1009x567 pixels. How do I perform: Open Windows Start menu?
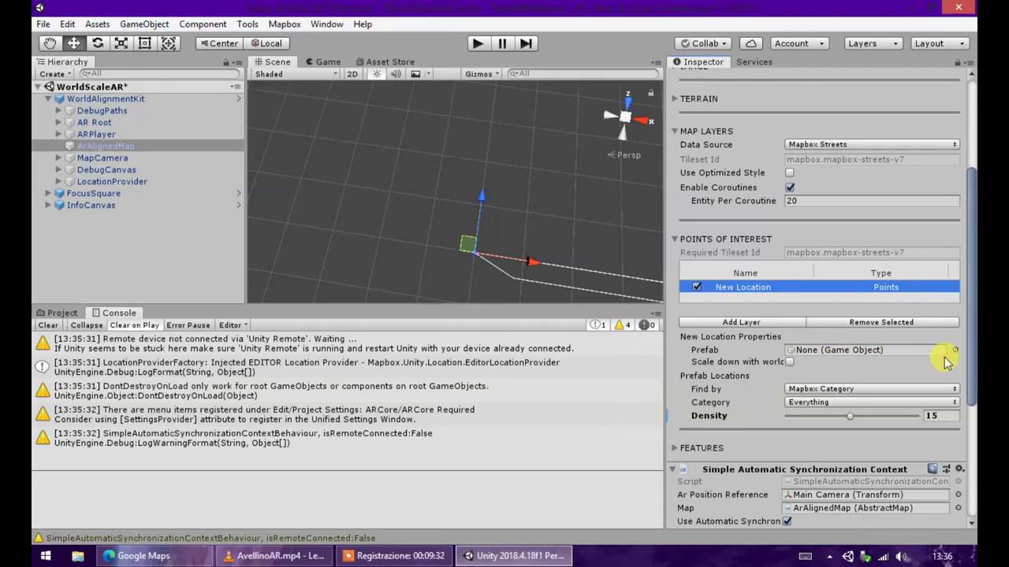tap(46, 555)
